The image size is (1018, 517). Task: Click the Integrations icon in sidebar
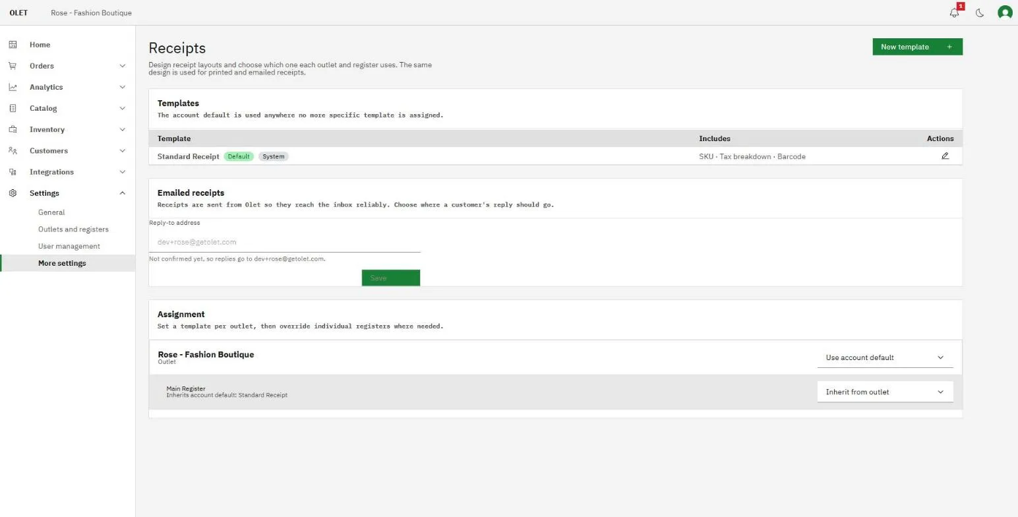coord(13,171)
